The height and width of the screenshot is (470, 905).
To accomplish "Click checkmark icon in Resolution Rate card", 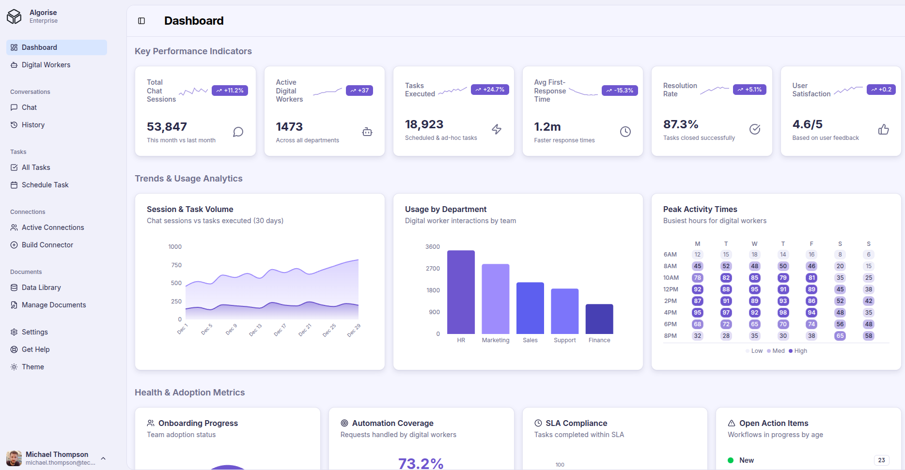I will coord(755,129).
